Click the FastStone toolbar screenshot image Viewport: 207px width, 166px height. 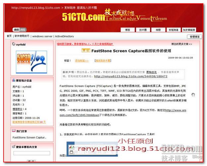coord(92,149)
